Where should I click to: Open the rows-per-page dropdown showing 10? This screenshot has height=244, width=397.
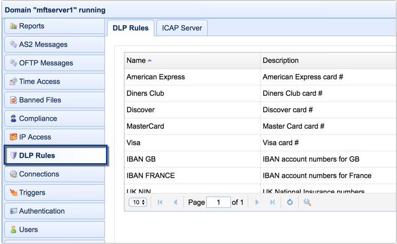pyautogui.click(x=138, y=202)
